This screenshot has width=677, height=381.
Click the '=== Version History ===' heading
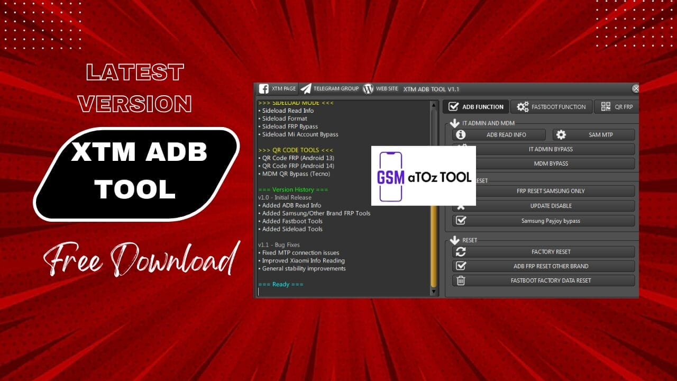[x=293, y=189]
